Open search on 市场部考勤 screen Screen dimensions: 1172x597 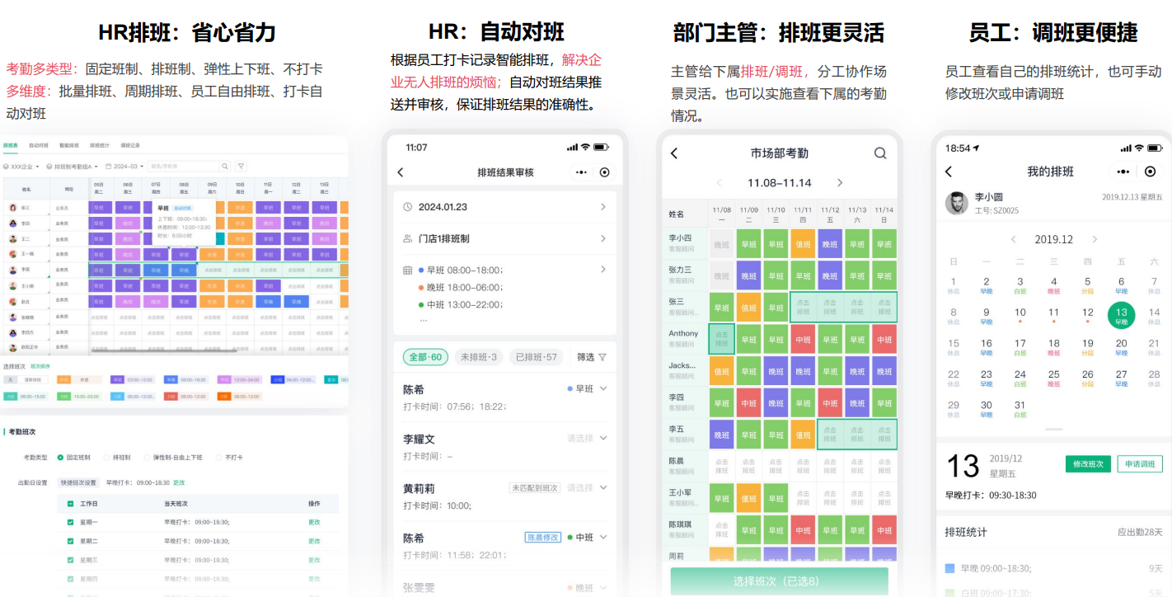880,153
